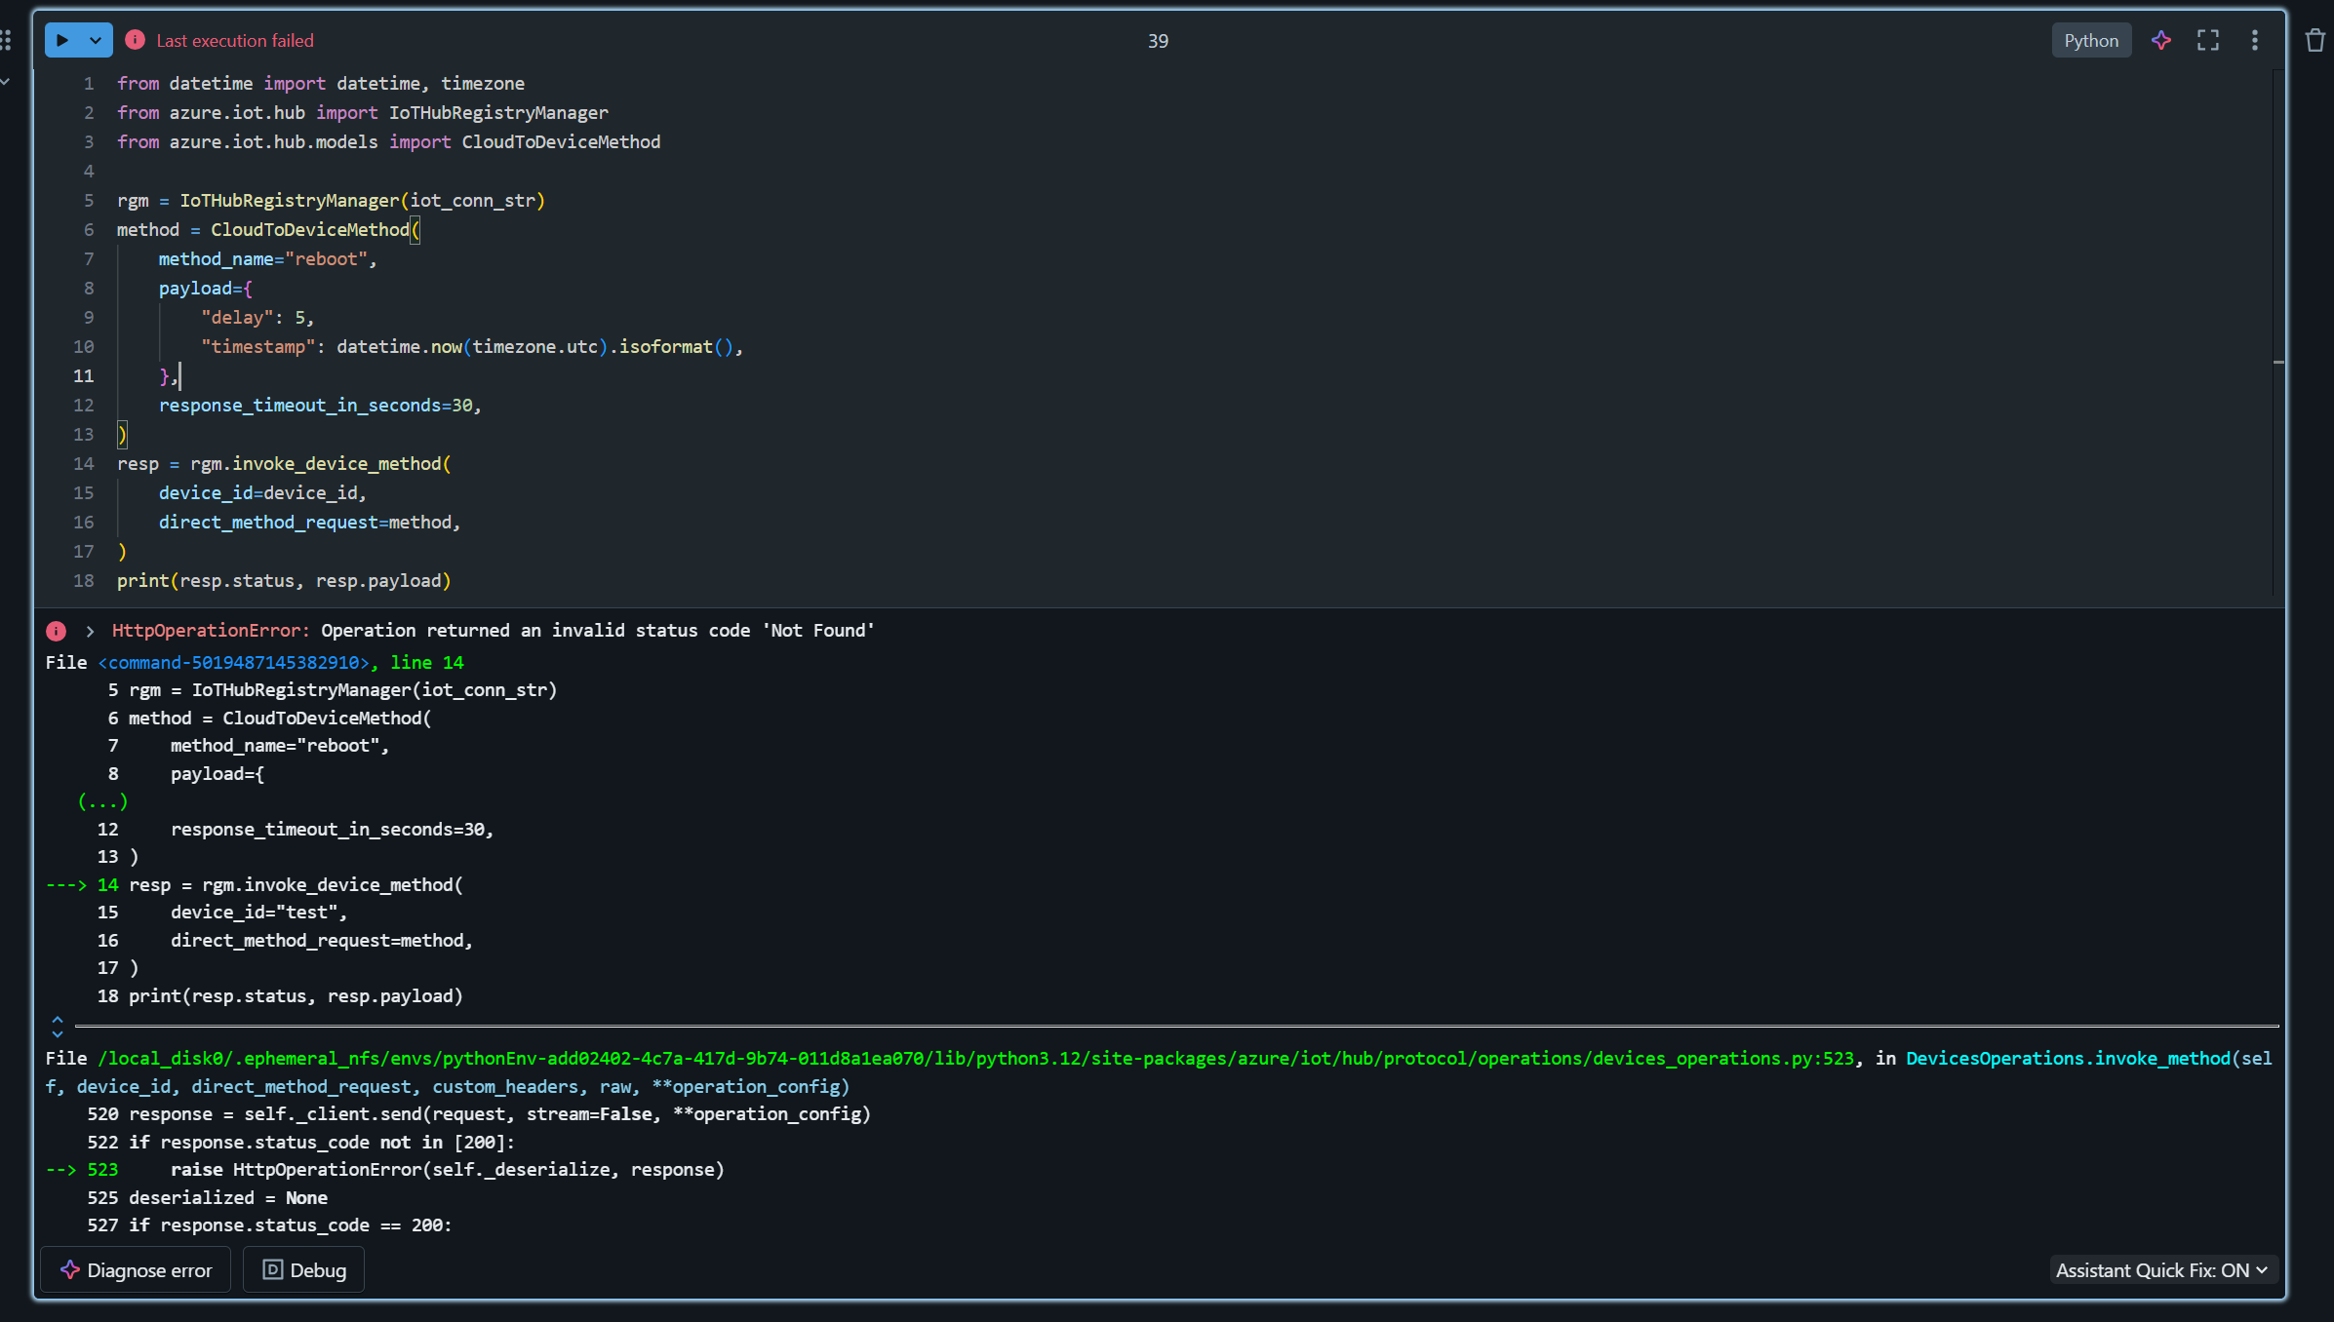Grab the cell drag handle dots

pos(7,40)
